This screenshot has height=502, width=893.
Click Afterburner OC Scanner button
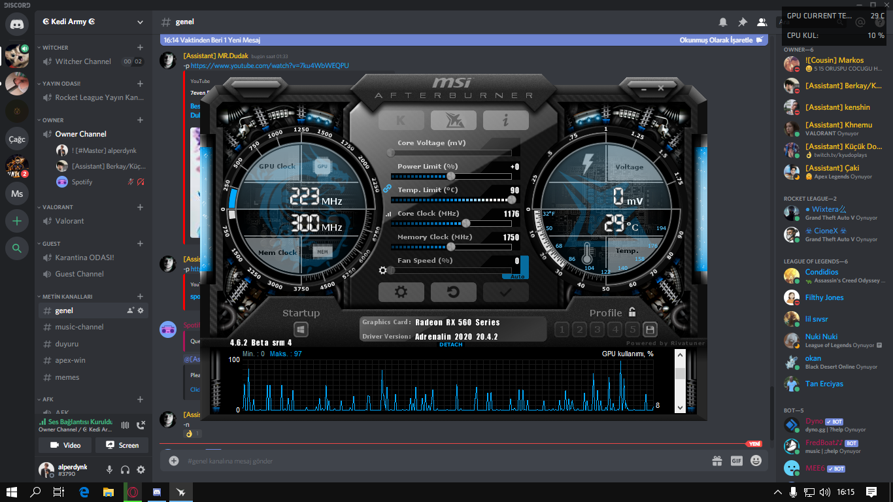coord(453,120)
